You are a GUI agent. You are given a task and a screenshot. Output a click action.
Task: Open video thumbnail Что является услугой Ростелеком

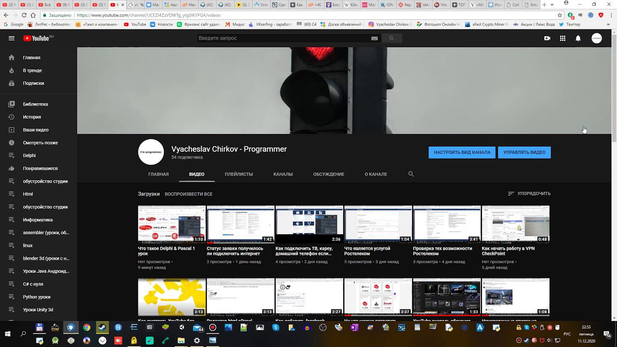(x=378, y=224)
